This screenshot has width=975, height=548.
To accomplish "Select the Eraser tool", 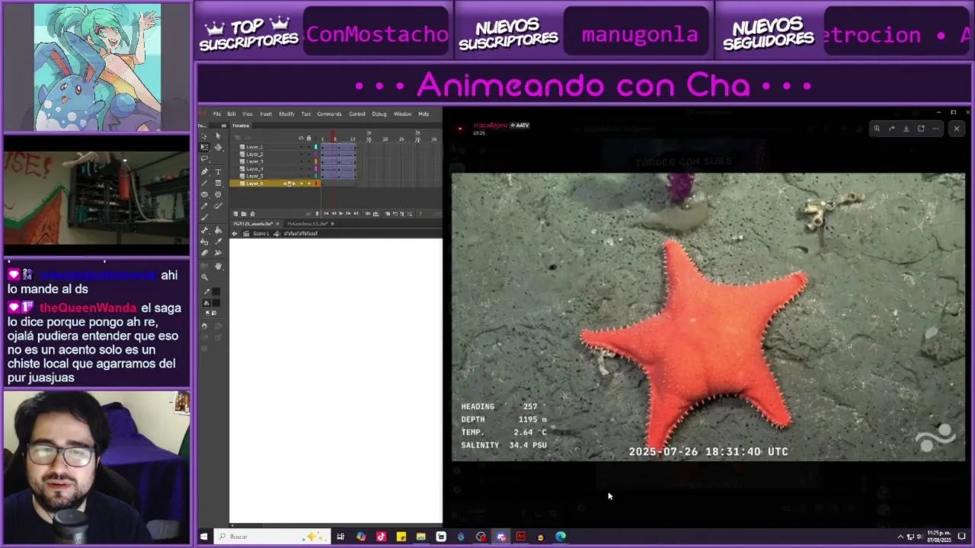I will 204,253.
